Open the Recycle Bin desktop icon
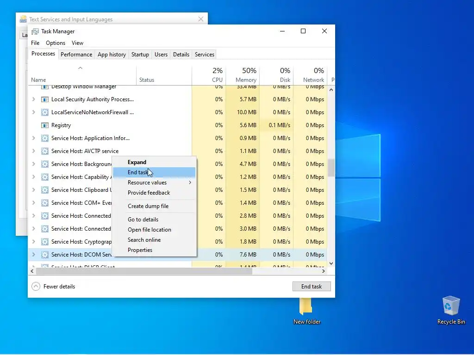The height and width of the screenshot is (355, 474). click(x=451, y=310)
